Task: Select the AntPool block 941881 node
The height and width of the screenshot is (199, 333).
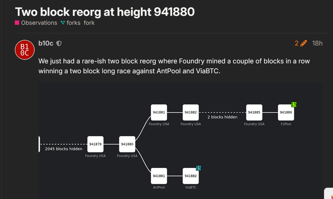Action: click(x=159, y=176)
